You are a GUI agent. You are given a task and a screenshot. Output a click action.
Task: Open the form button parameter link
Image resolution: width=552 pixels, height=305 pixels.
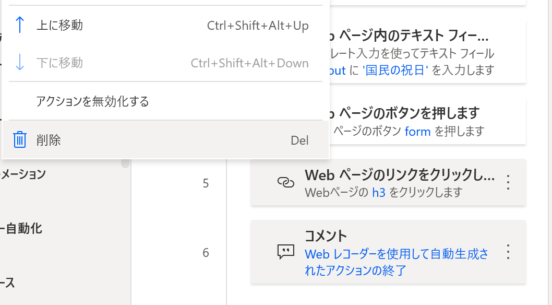[417, 132]
